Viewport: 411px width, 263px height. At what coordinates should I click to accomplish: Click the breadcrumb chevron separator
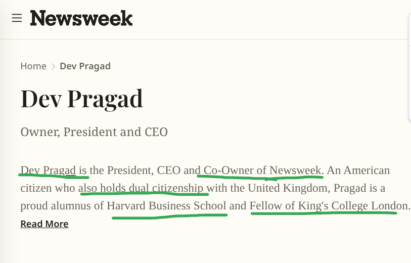[x=53, y=66]
